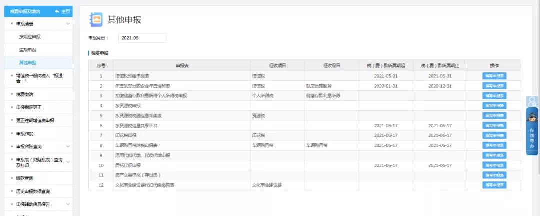Click 填写申报表 for 车辆购置税纳税申报表
540x216 pixels.
click(494, 145)
